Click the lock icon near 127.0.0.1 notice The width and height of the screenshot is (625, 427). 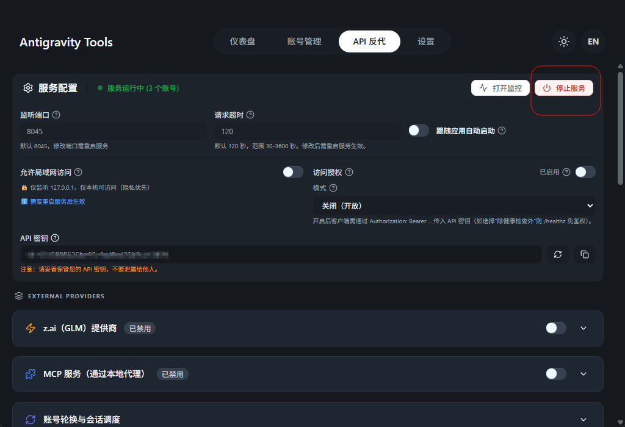(24, 188)
